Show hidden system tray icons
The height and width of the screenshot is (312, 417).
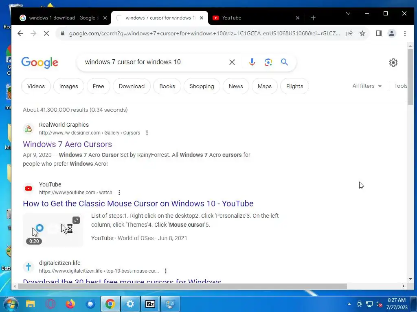(x=349, y=304)
